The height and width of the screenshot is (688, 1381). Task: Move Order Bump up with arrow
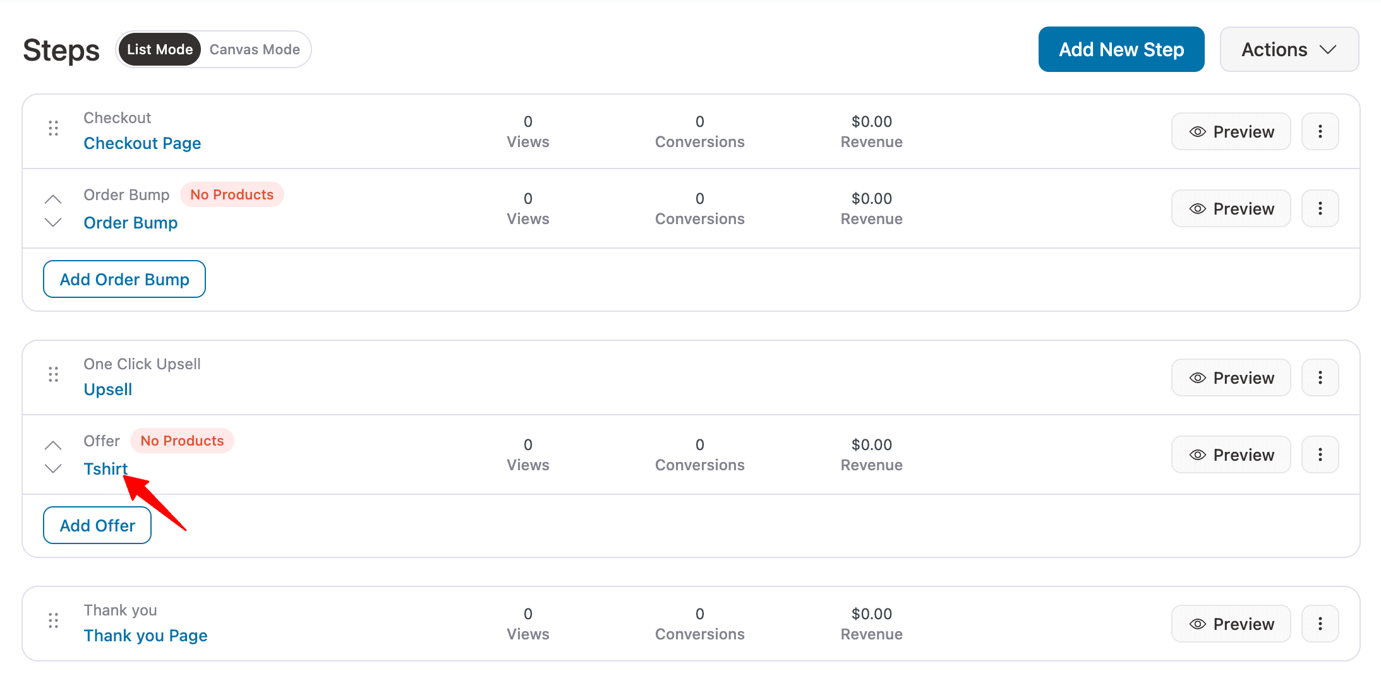54,199
